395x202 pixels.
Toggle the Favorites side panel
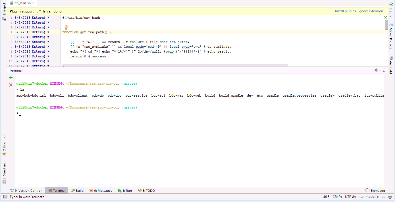(x=4, y=145)
